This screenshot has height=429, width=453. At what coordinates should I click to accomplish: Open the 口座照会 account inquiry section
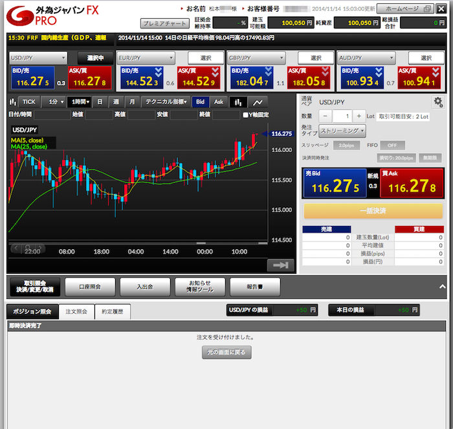[x=90, y=287]
